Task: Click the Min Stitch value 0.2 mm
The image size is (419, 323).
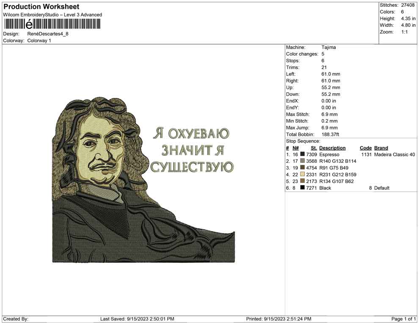Action: click(329, 121)
